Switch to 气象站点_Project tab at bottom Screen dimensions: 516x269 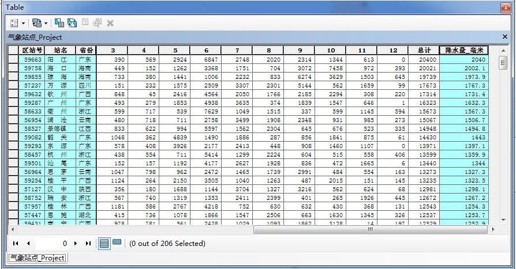click(x=37, y=257)
